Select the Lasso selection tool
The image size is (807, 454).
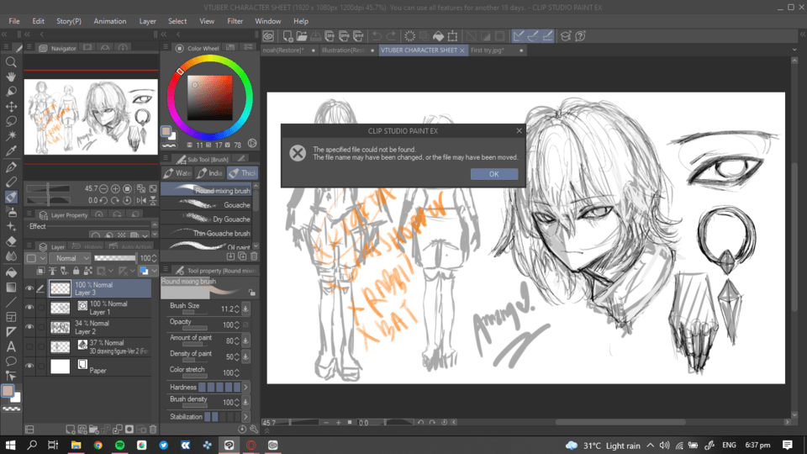tap(12, 121)
